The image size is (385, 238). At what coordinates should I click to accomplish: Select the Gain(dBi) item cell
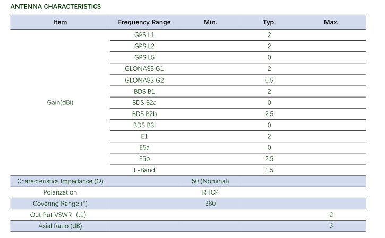[60, 102]
